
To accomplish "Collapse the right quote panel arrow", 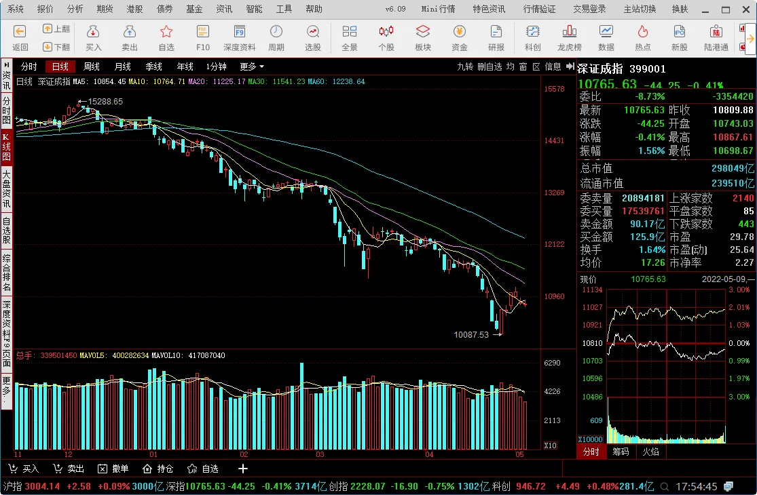I will (x=570, y=66).
